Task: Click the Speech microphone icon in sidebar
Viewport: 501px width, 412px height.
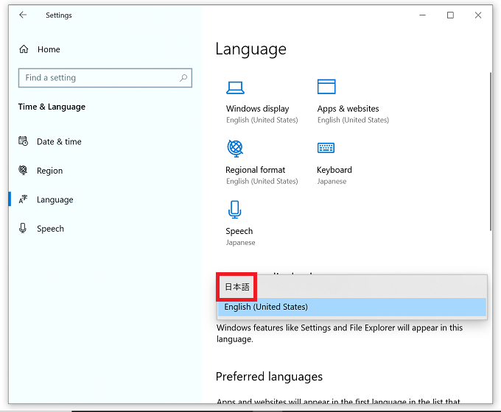Action: click(x=23, y=228)
